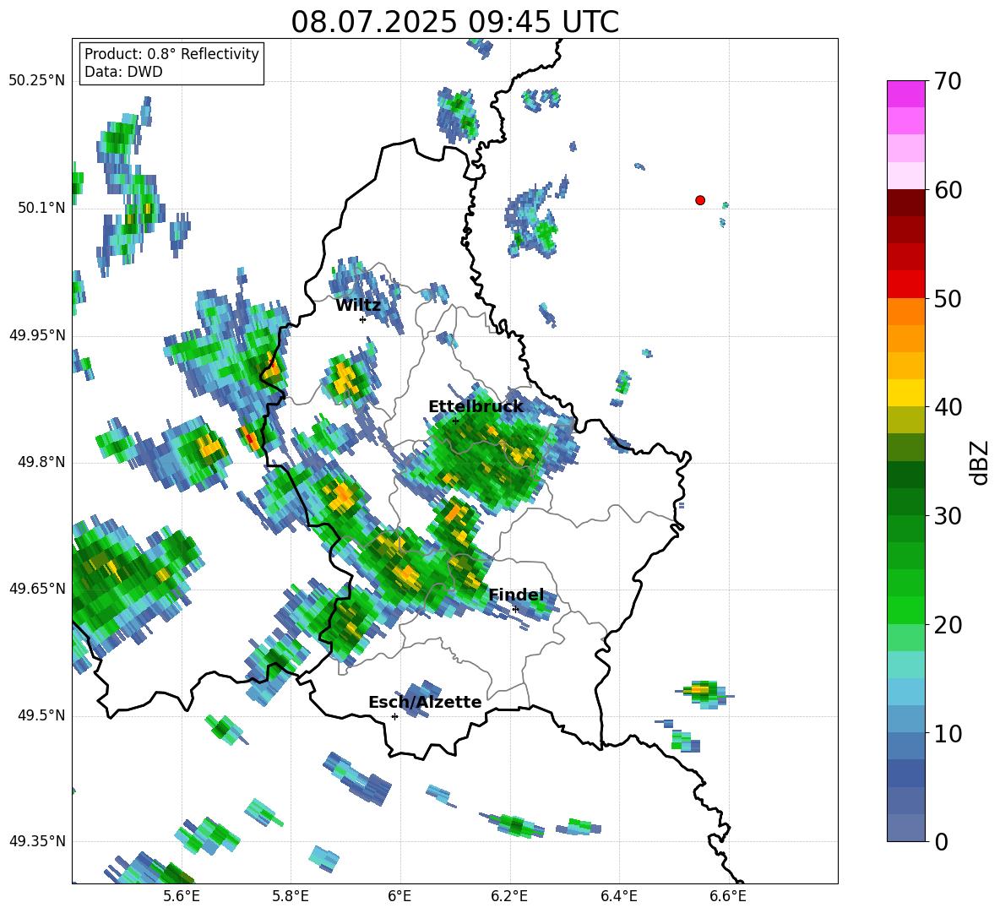Click the 6.6°E longitude label
This screenshot has height=913, width=1000.
click(x=728, y=896)
